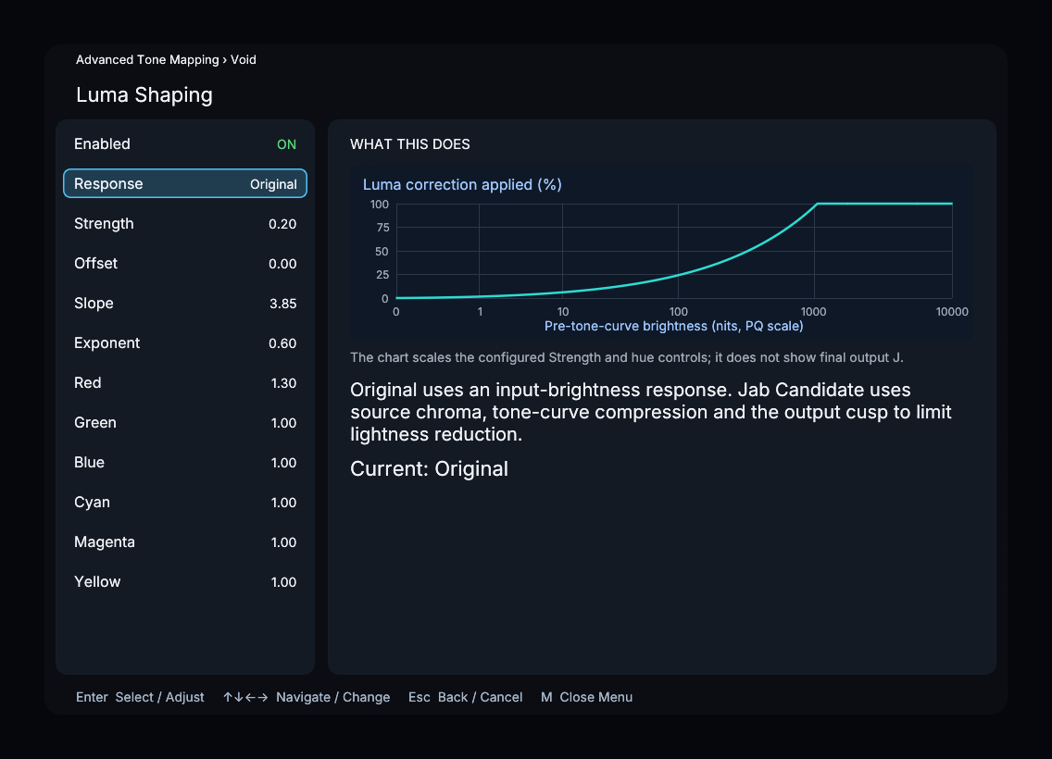Screen dimensions: 1052x759
Task: Click the Current: Original status text
Action: pyautogui.click(x=430, y=468)
